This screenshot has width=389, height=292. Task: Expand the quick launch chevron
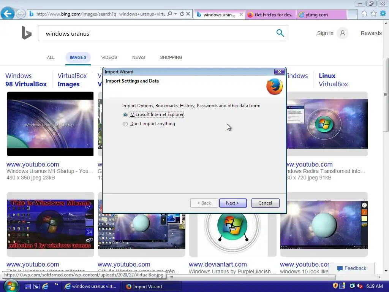(57, 284)
